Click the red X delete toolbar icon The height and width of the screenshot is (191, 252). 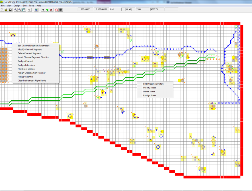tap(51, 10)
